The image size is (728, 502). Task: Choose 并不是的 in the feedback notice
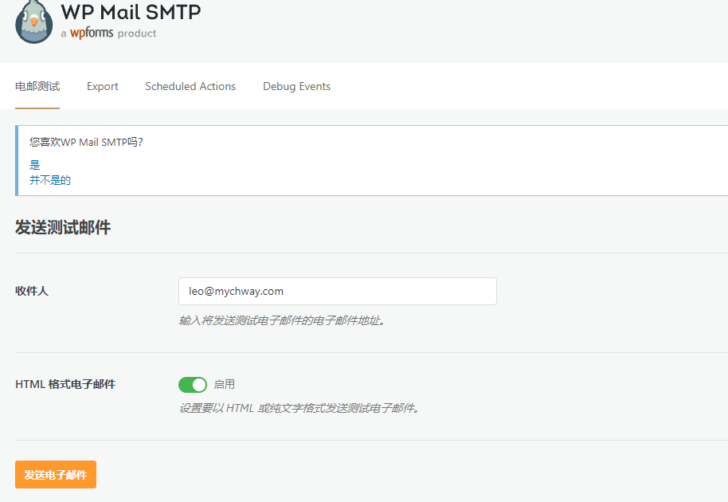click(50, 180)
